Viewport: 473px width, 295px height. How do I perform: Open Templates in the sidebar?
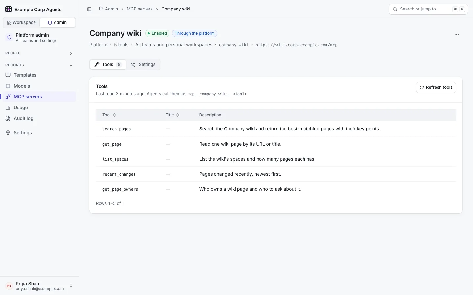click(39, 75)
